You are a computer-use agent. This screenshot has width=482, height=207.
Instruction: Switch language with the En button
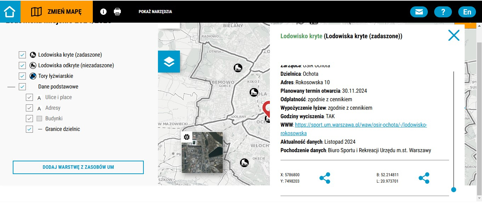(x=467, y=12)
